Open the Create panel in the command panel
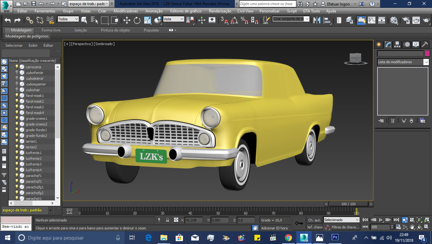Image resolution: width=432 pixels, height=244 pixels. (x=379, y=45)
